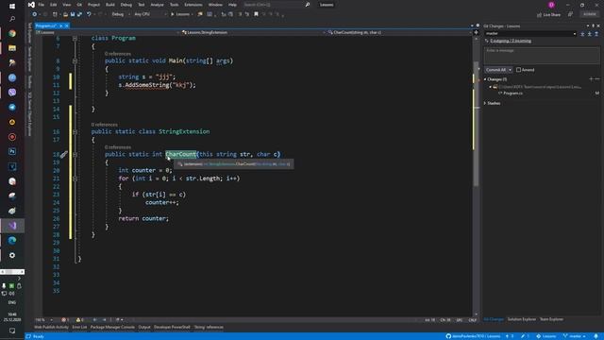Image resolution: width=604 pixels, height=340 pixels.
Task: Collapse the CharCount method at line 18
Action: [75, 154]
